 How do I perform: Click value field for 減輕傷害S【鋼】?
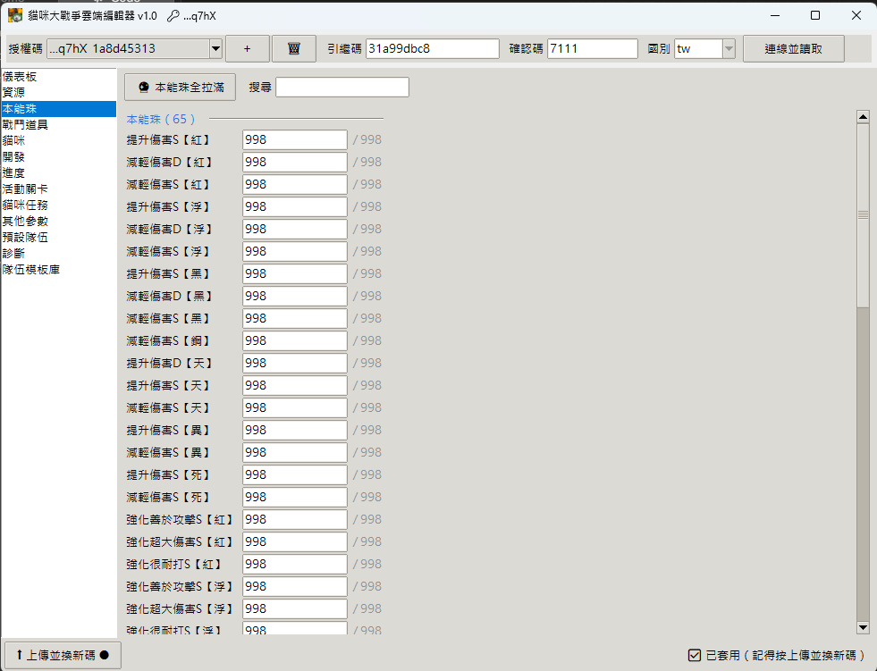pyautogui.click(x=295, y=341)
